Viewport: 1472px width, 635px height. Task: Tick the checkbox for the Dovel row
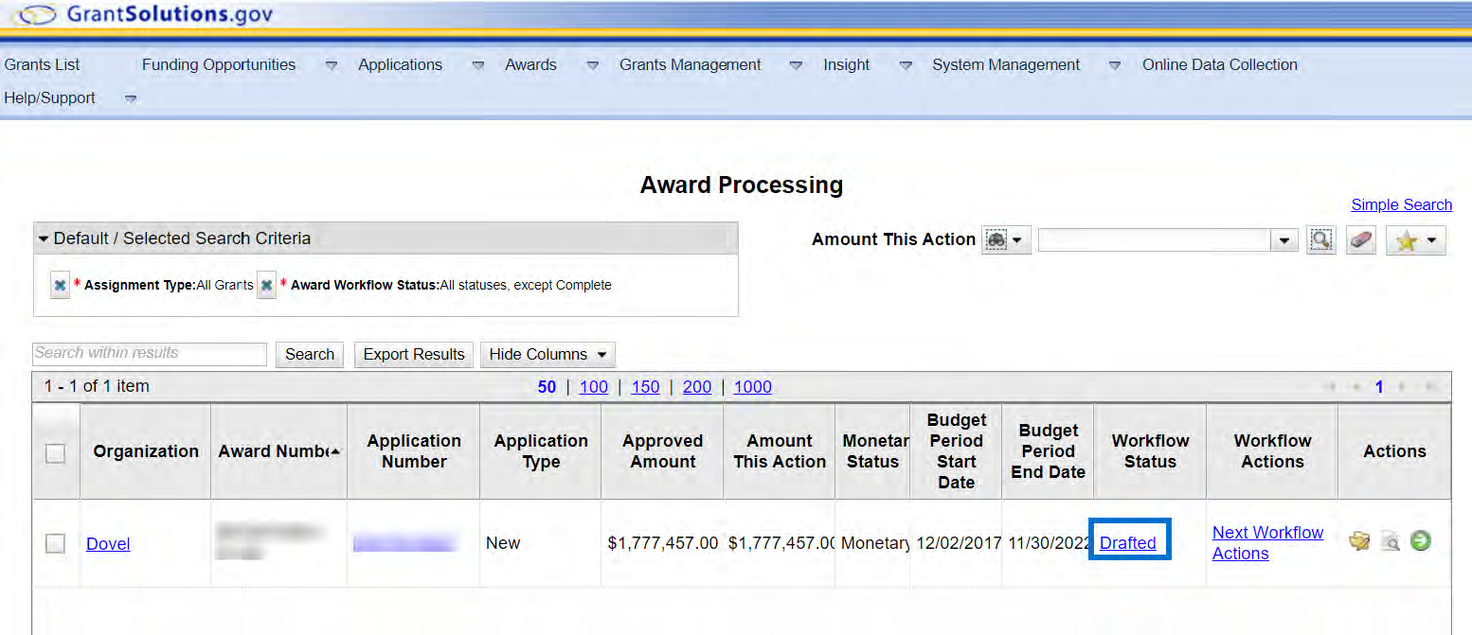tap(56, 543)
